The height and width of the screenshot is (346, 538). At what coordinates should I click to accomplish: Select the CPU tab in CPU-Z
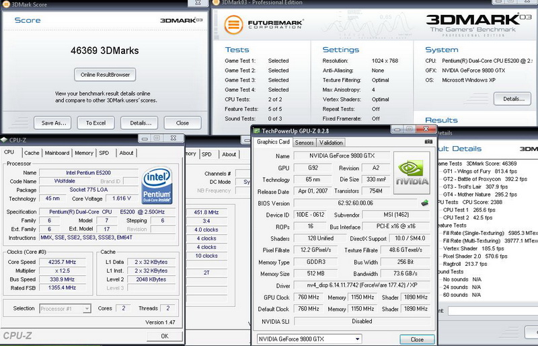pos(9,152)
